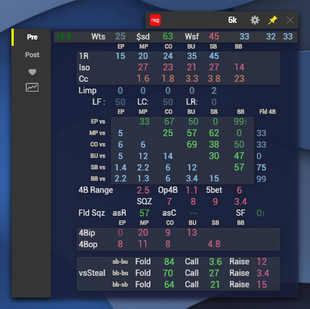Click the bb-sb row label
Viewport: 310px width, 309px height.
120,284
